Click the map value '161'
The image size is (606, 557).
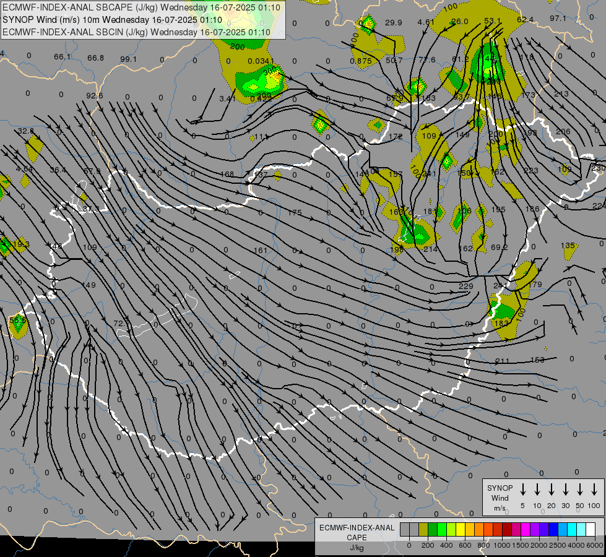(261, 251)
